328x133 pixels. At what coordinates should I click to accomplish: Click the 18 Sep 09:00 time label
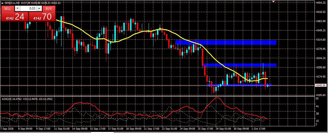[x=134, y=129]
